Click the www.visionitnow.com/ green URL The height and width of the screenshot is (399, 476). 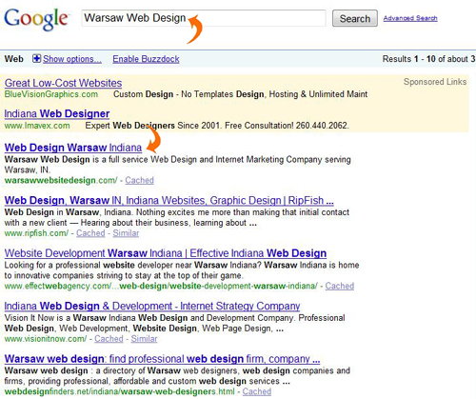(x=46, y=339)
